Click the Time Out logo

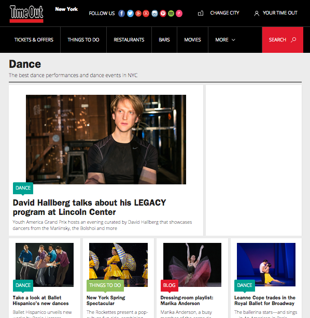(26, 14)
